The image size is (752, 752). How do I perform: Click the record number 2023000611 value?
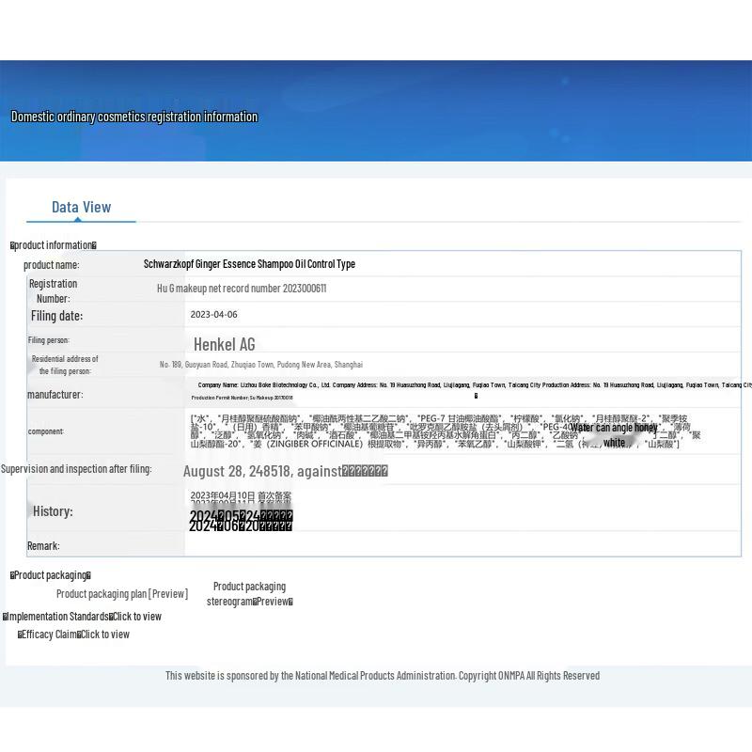point(242,289)
